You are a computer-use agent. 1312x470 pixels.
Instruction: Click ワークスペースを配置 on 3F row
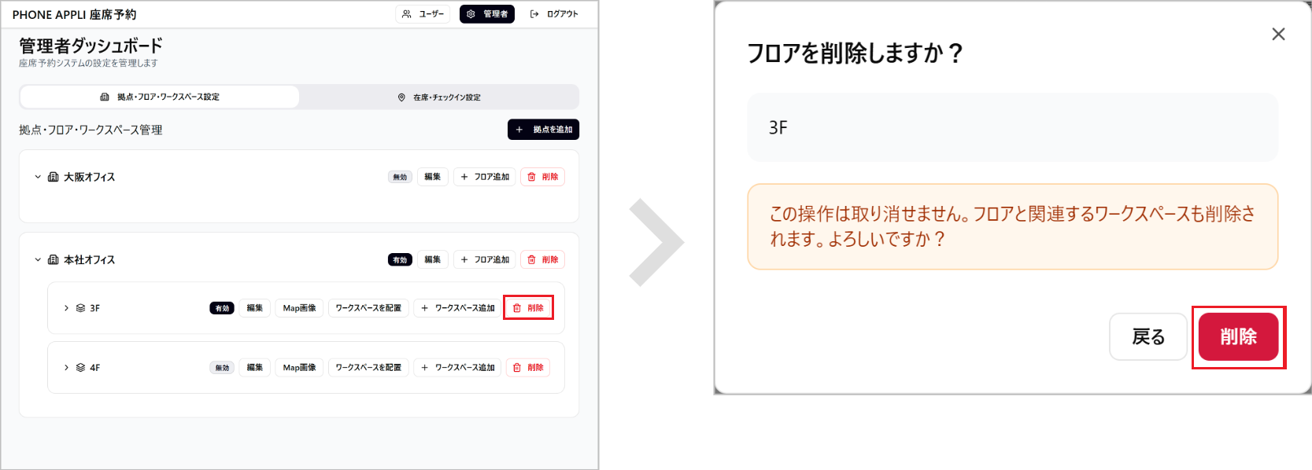(x=368, y=308)
